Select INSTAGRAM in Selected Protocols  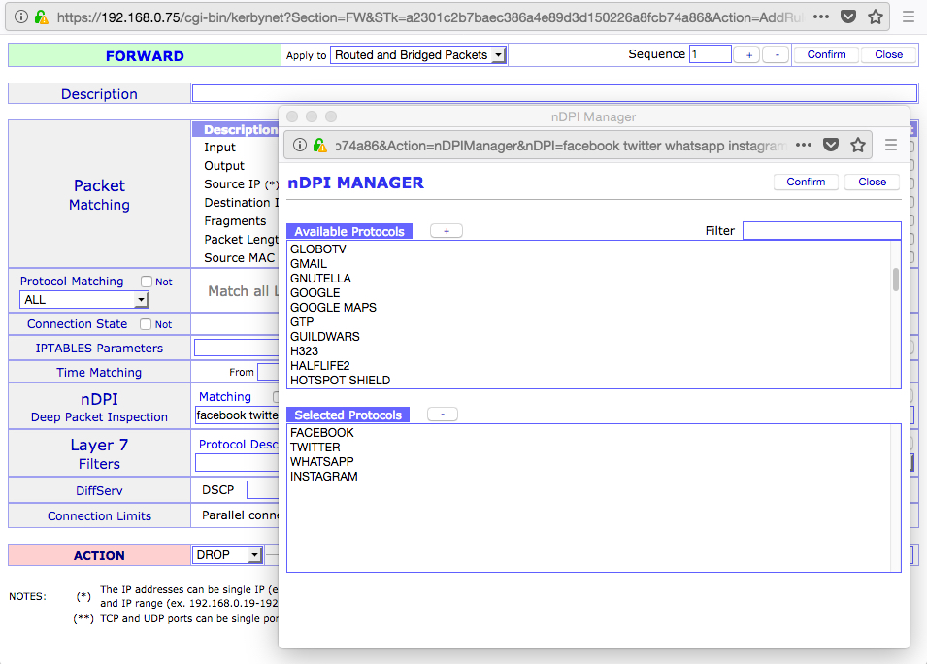pyautogui.click(x=323, y=476)
